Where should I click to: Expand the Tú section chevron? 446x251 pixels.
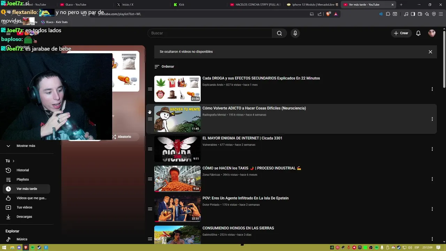14,161
